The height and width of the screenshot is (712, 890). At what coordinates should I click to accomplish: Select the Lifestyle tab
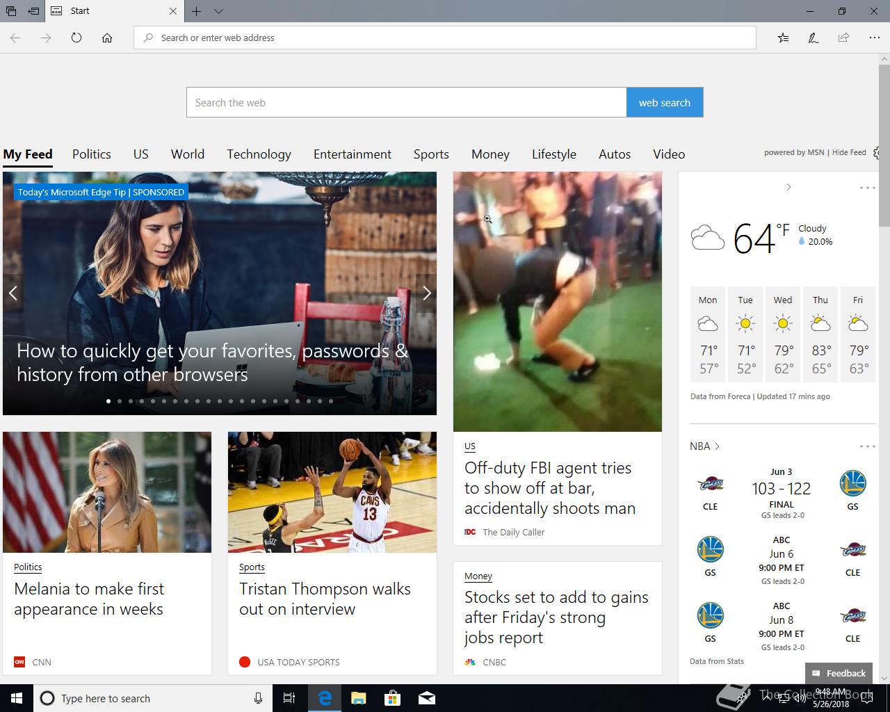[x=554, y=154]
